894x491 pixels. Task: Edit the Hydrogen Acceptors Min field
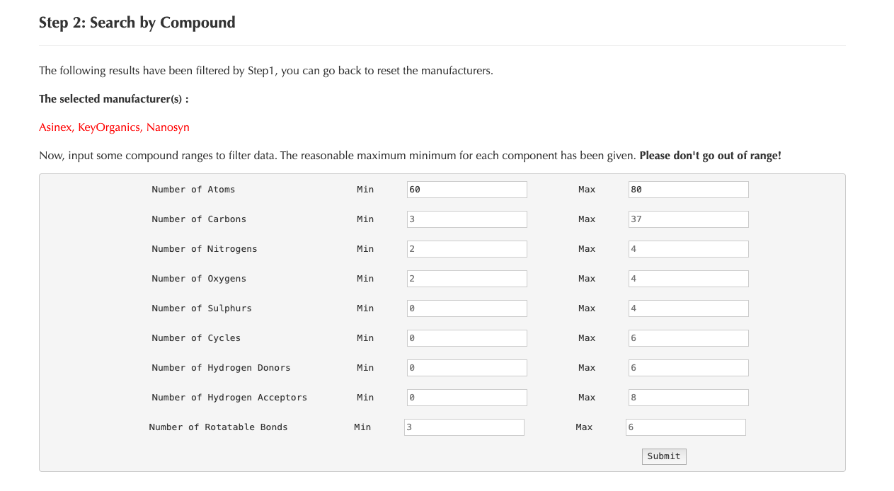coord(466,398)
